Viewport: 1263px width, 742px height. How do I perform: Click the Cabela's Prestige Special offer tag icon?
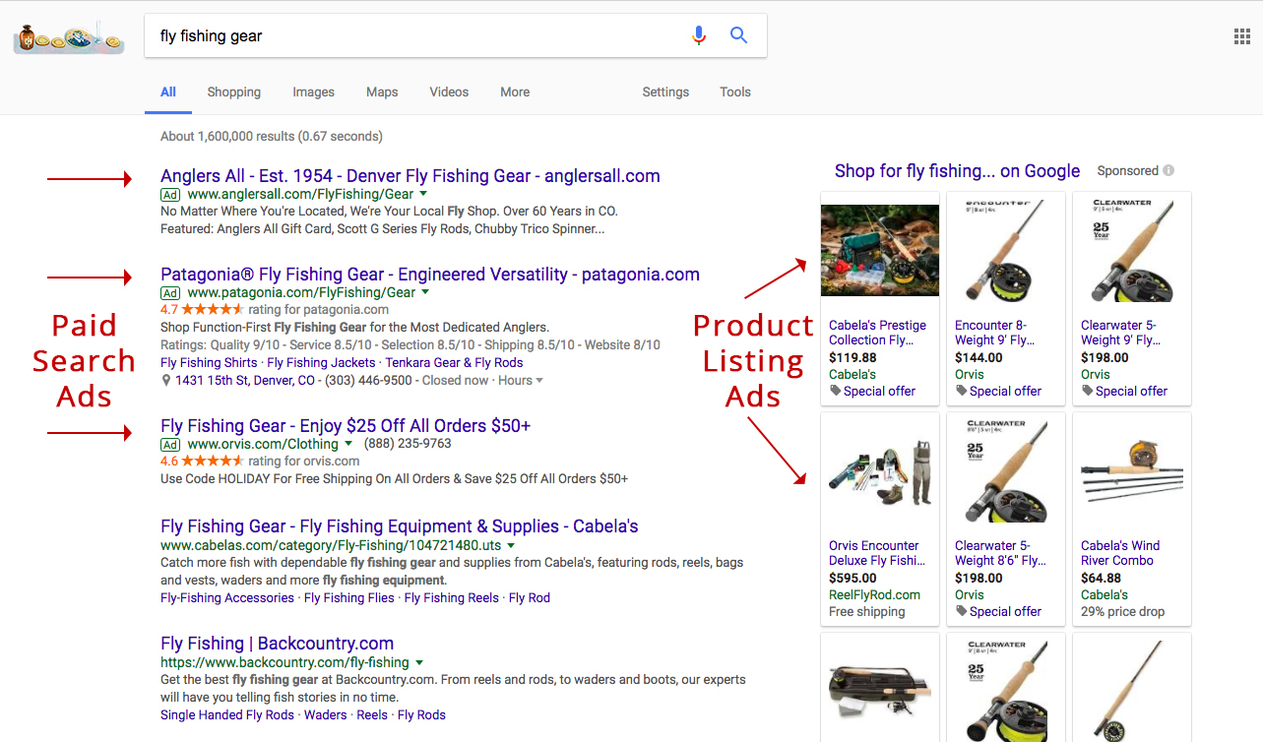[x=835, y=391]
